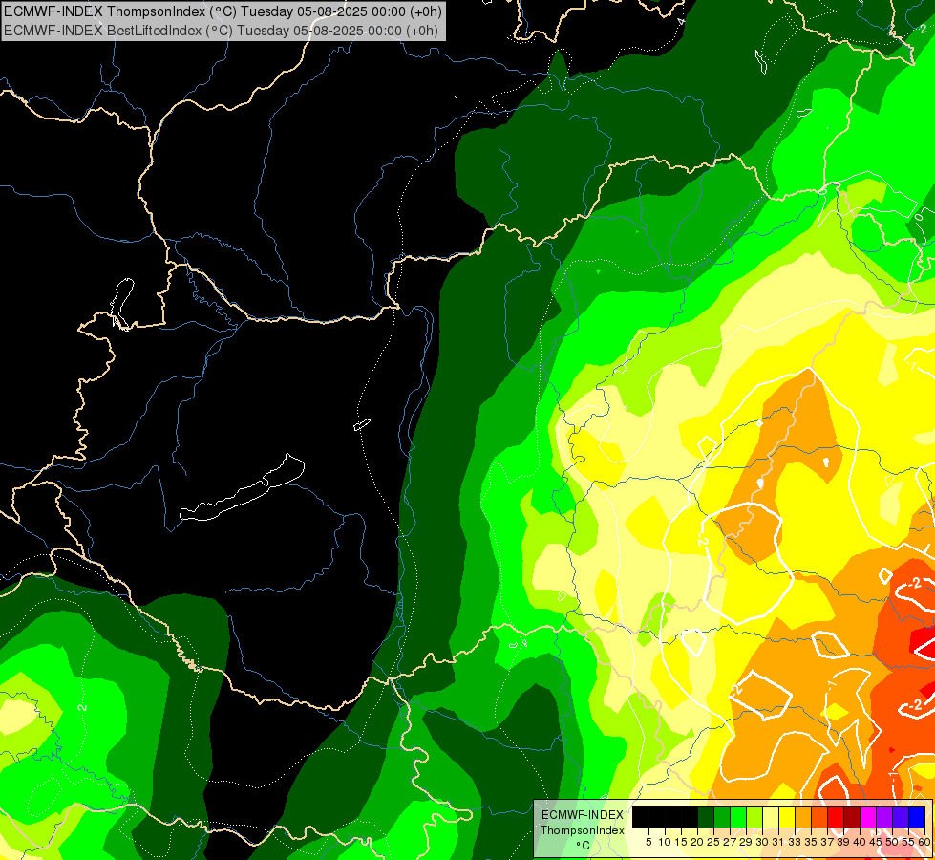Click the legend tick label 20

(698, 842)
